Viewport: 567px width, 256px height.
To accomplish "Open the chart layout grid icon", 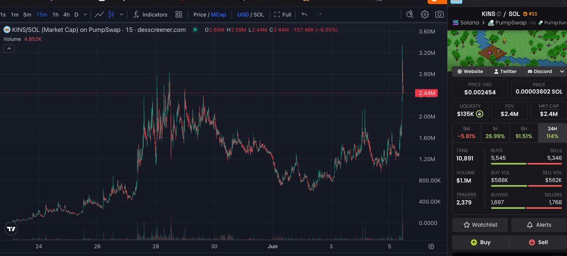I will (x=179, y=15).
